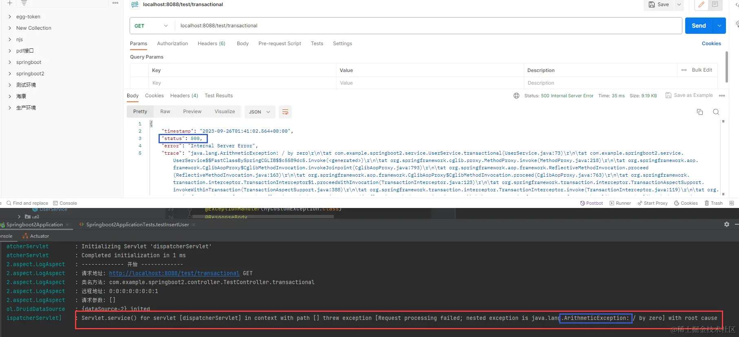Image resolution: width=739 pixels, height=337 pixels.
Task: Click the pencil edit icon
Action: (x=701, y=4)
